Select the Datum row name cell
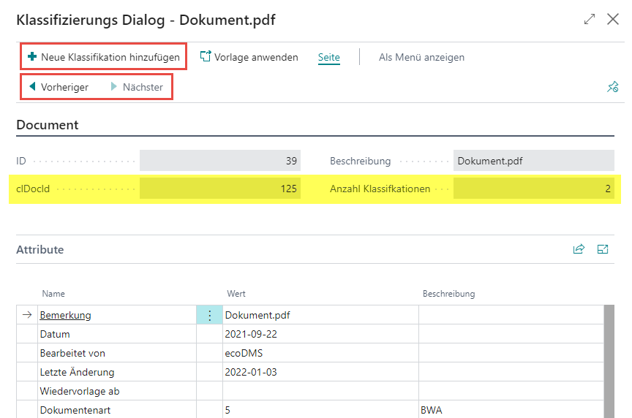632x418 pixels. (117, 334)
